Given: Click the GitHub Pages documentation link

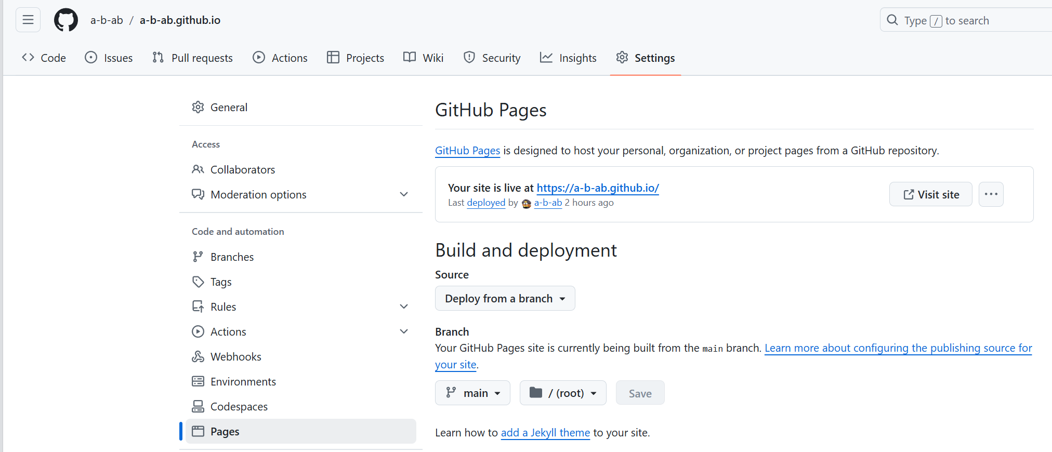Looking at the screenshot, I should 468,151.
